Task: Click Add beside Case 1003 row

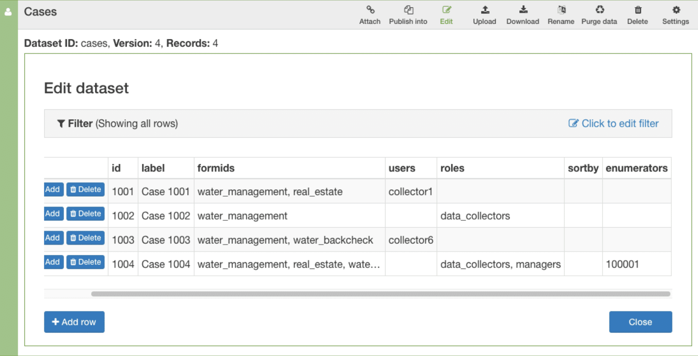Action: click(x=53, y=238)
